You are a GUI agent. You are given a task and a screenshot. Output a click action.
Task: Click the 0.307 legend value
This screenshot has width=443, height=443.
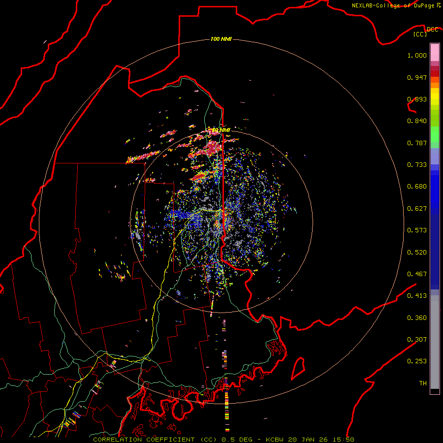point(417,340)
